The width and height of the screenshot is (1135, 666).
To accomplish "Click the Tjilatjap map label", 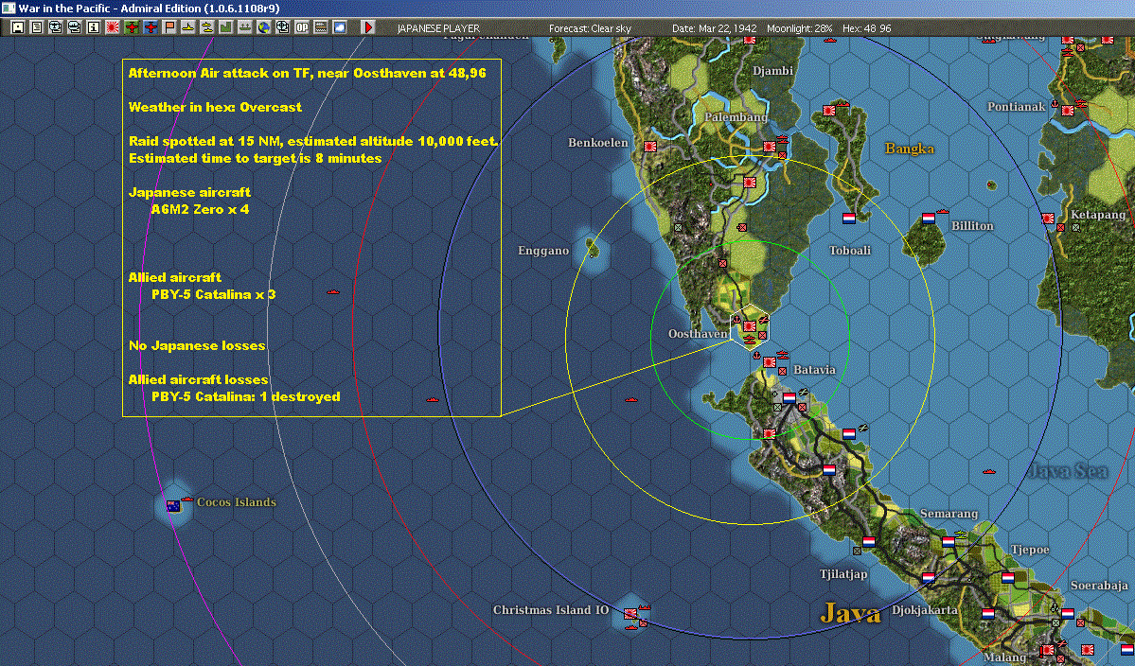I will coord(843,574).
